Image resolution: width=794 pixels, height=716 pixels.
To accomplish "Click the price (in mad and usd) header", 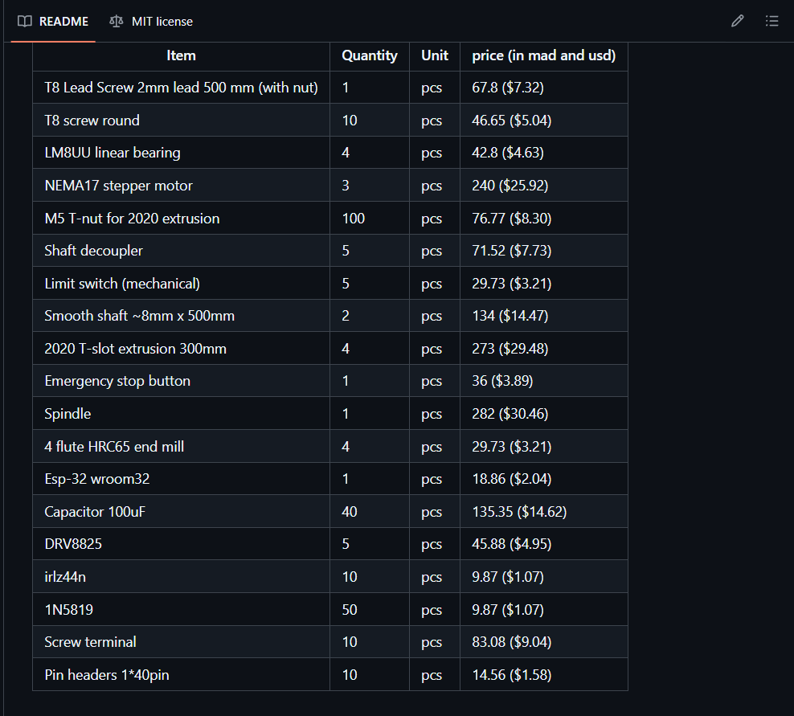I will pyautogui.click(x=543, y=55).
